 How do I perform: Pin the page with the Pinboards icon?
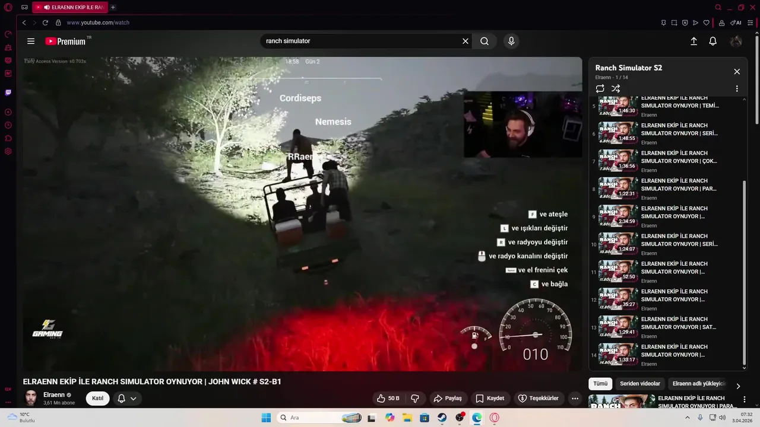[x=663, y=23]
